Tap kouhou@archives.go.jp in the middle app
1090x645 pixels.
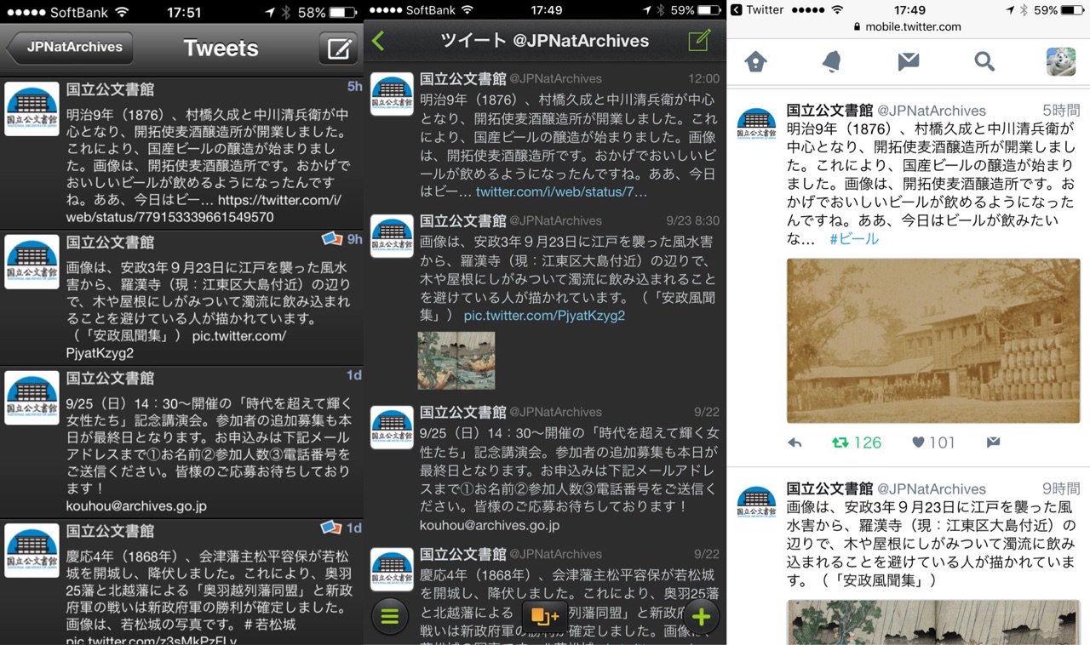[490, 526]
